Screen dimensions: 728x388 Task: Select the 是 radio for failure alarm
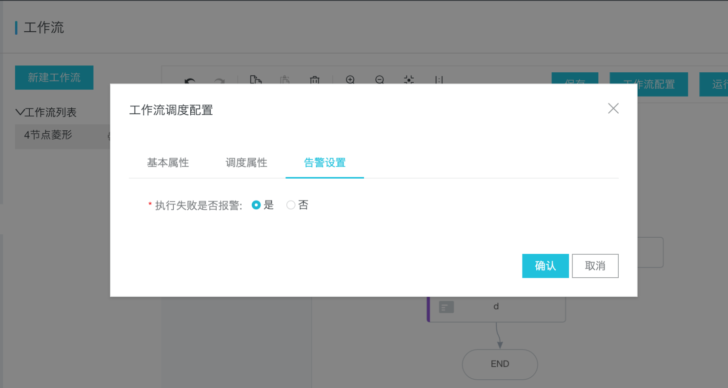pos(256,205)
